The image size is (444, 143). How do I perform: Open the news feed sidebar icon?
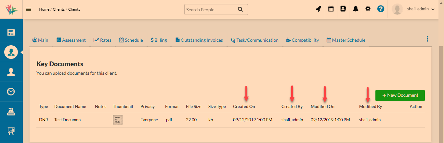[x=11, y=32]
